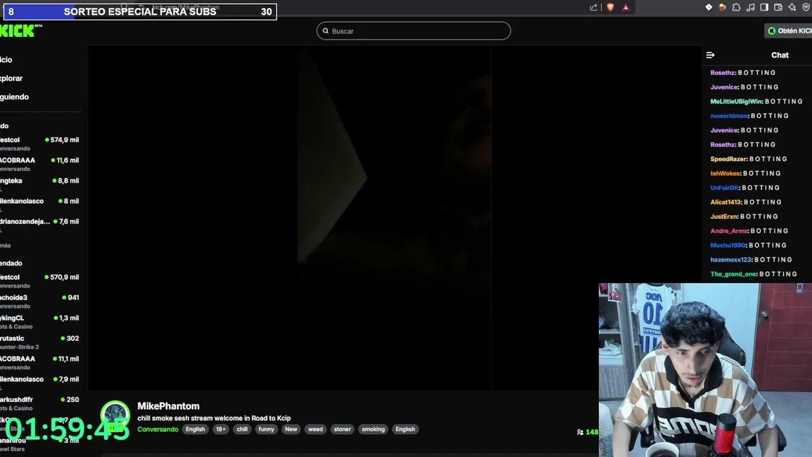Click the VPN shield icon in toolbar
This screenshot has height=457, width=812.
click(x=806, y=8)
